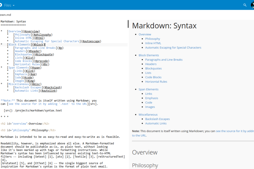
Task: Click the 'Readability, however' editor line
Action: click(57, 143)
